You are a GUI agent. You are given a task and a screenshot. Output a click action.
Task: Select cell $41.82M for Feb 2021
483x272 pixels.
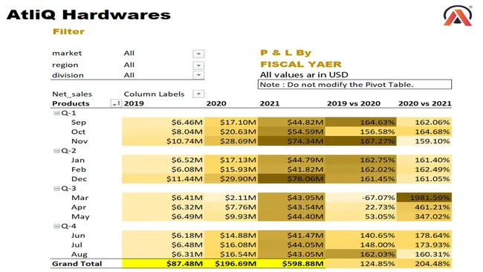pyautogui.click(x=291, y=169)
